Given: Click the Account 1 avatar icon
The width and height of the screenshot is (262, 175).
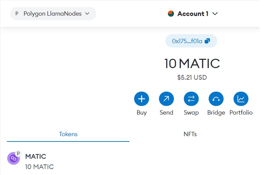Looking at the screenshot, I should tap(171, 14).
